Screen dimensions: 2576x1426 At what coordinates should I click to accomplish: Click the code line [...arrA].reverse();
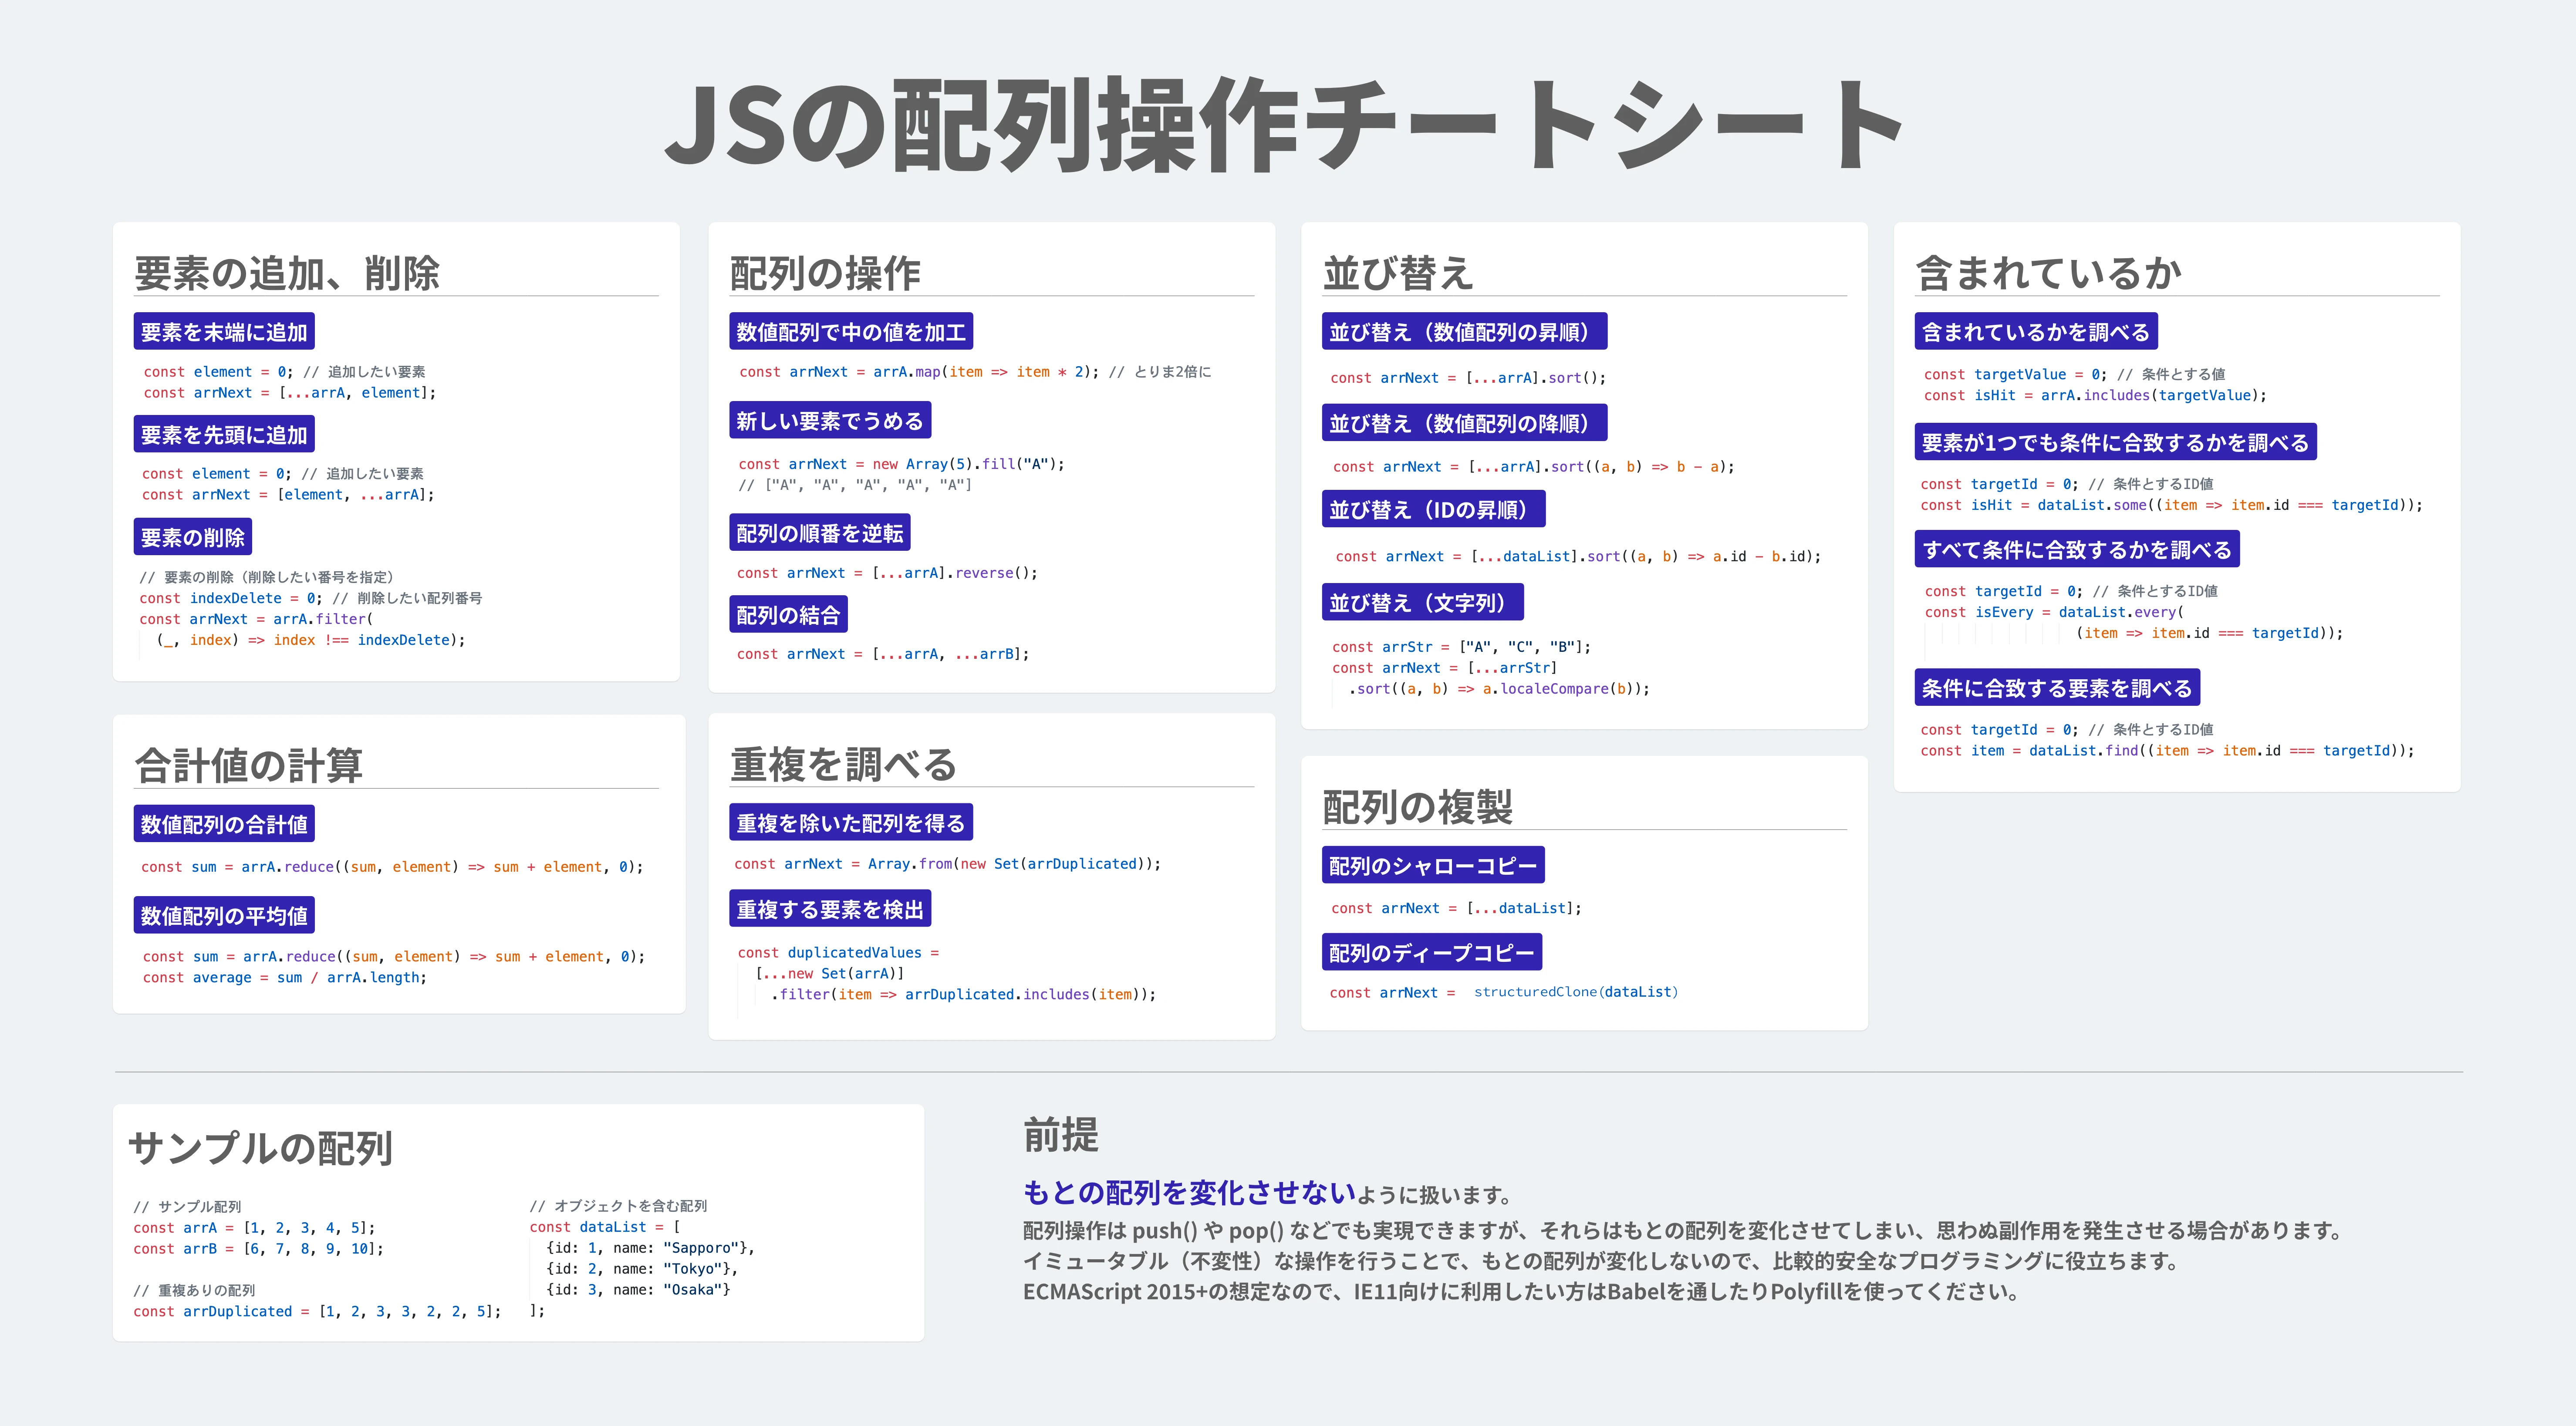coord(887,573)
